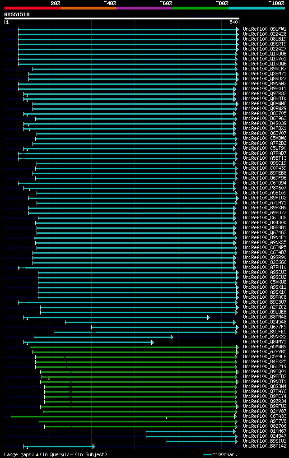Click the UniRef100_A9T7V8 label
The height and width of the screenshot is (458, 289).
pyautogui.click(x=265, y=421)
